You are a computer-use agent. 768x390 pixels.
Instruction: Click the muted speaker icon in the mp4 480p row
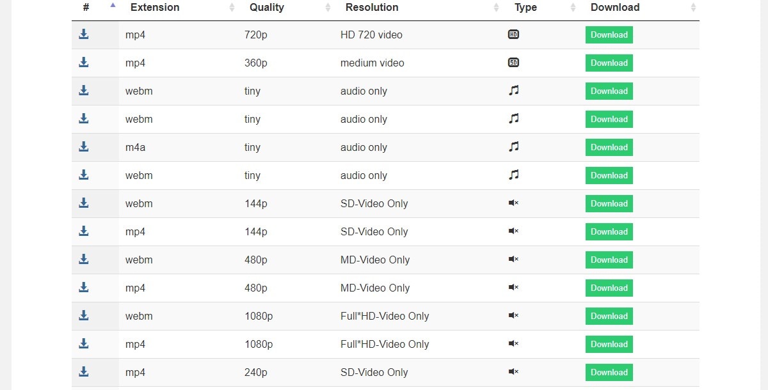pyautogui.click(x=513, y=288)
